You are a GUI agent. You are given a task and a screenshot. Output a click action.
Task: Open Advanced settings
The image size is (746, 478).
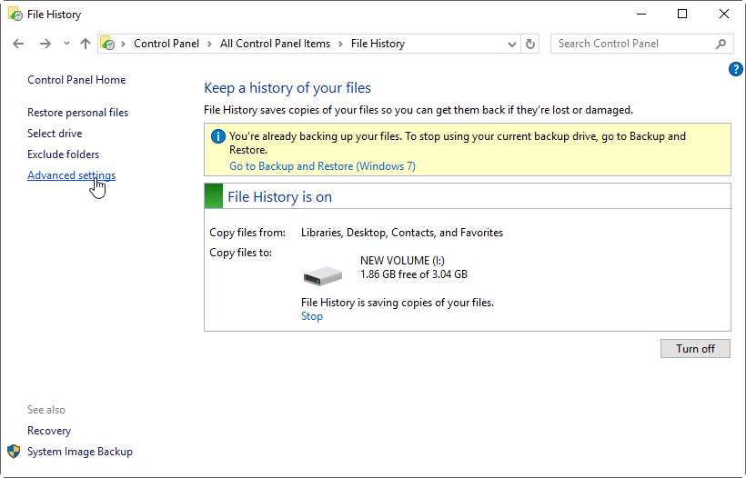pyautogui.click(x=71, y=175)
